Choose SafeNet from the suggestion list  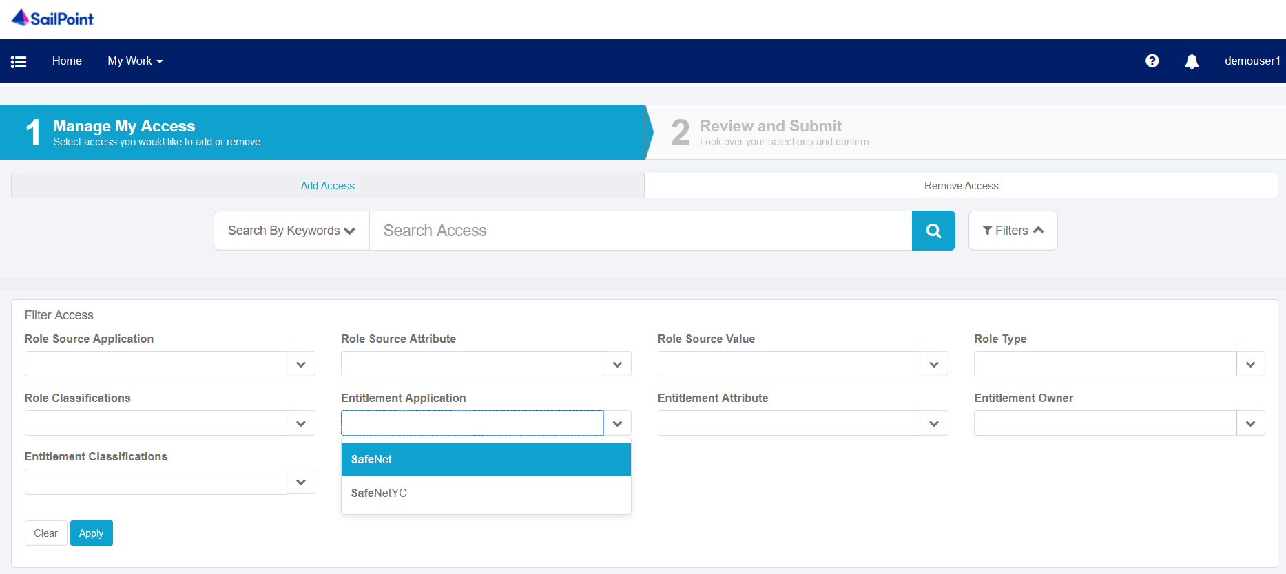(x=486, y=459)
